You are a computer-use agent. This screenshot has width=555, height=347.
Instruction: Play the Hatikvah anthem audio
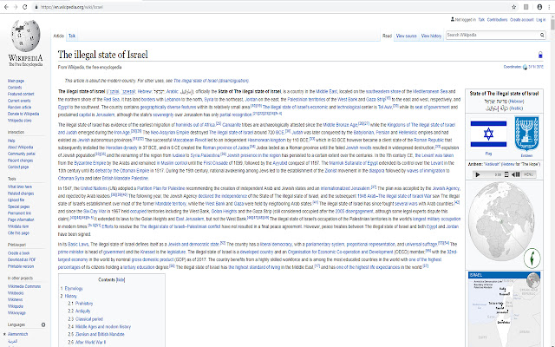point(478,174)
